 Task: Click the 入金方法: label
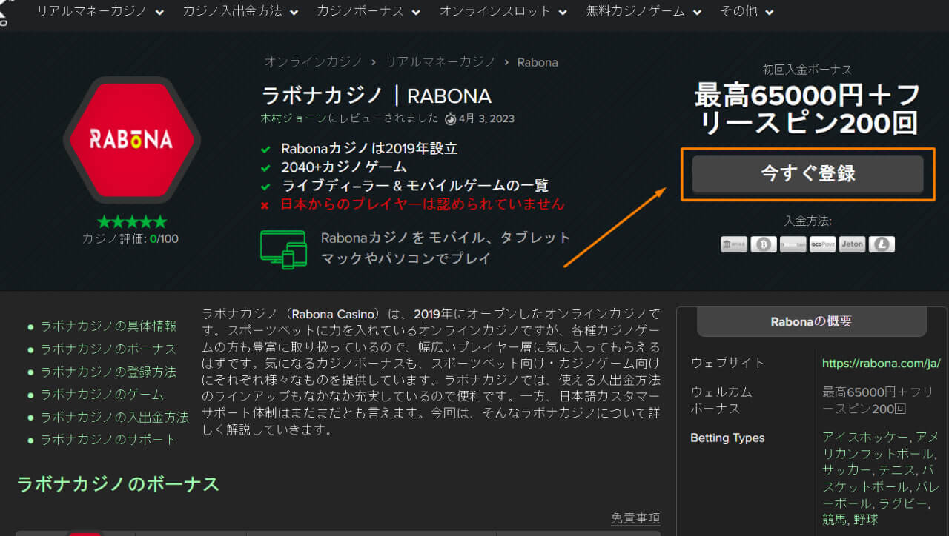[x=808, y=221]
